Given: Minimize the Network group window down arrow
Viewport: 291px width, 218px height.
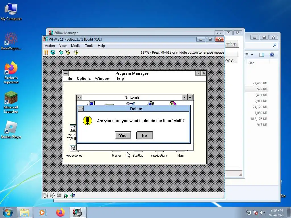Looking at the screenshot, I should 184,98.
